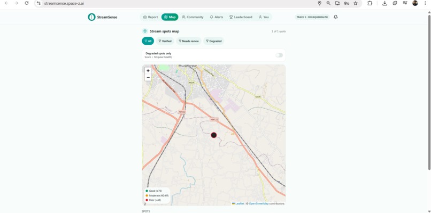
Task: Click the install app icon
Action: (337, 3)
